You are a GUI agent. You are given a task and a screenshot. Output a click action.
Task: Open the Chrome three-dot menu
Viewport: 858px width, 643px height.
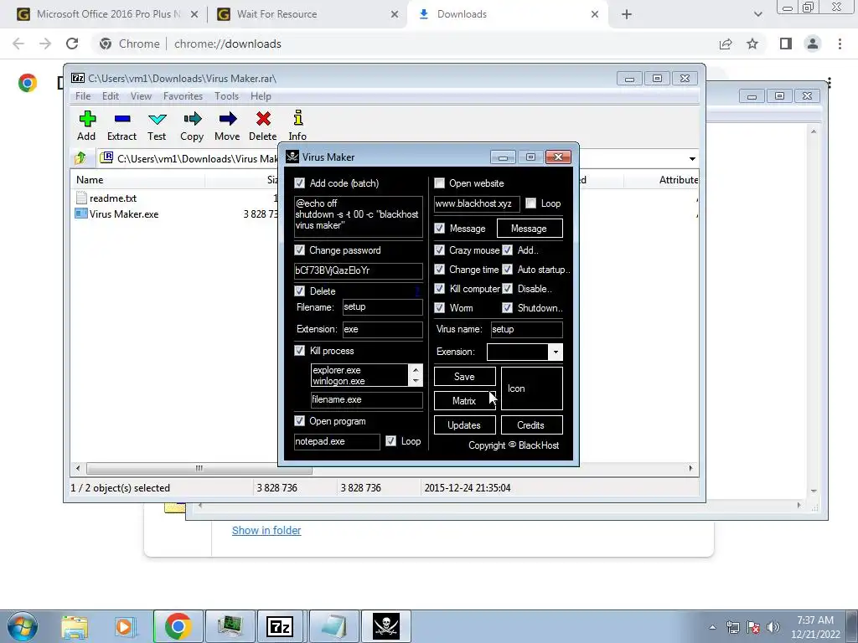point(840,44)
